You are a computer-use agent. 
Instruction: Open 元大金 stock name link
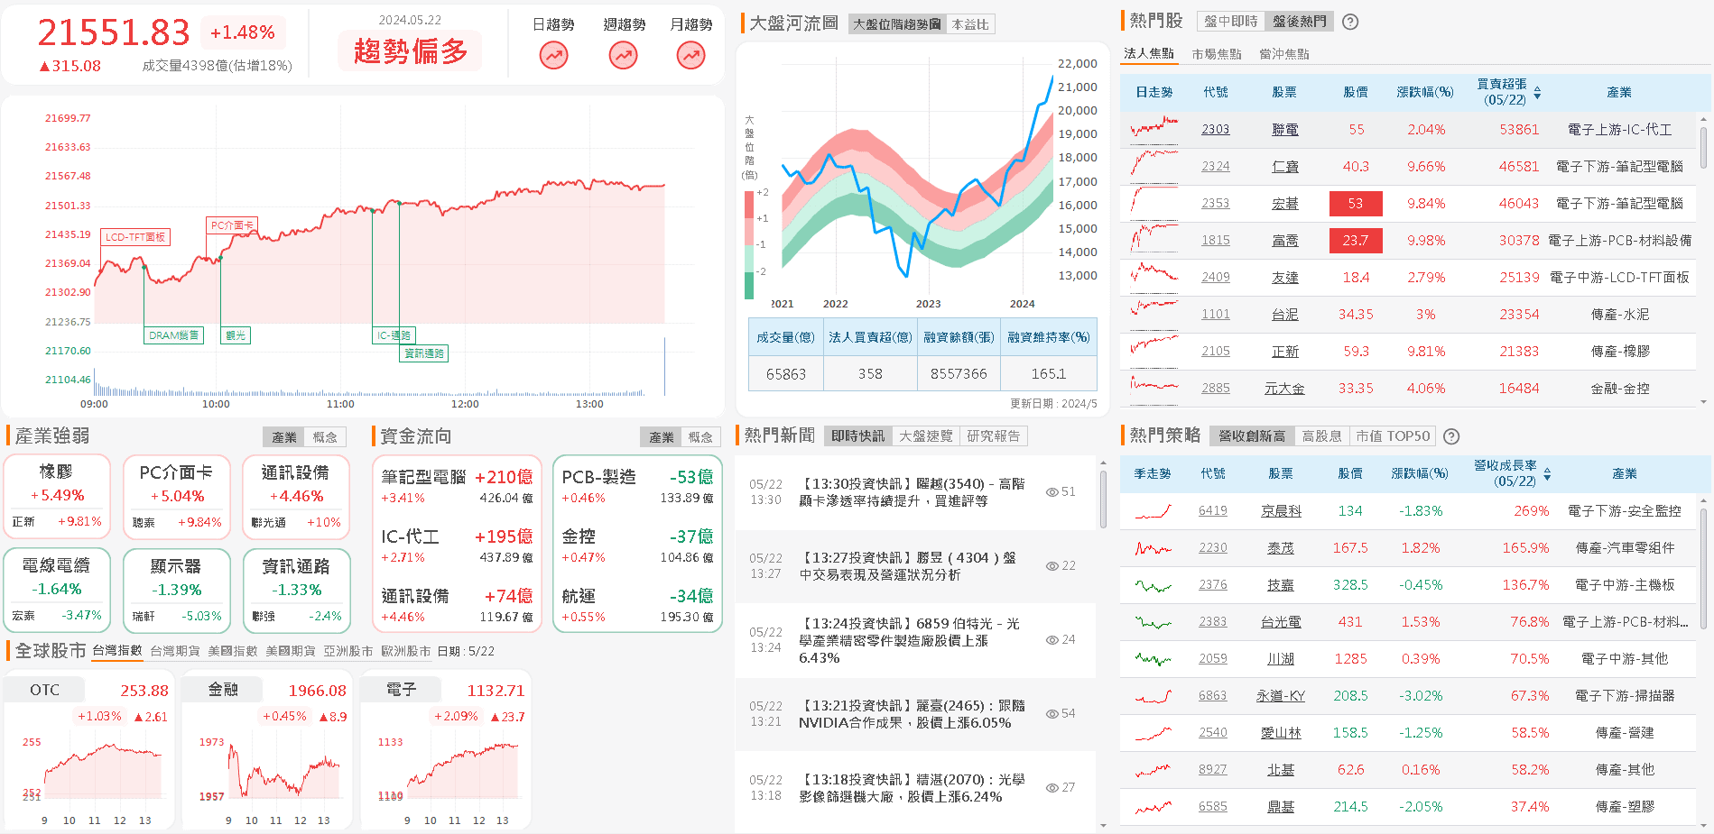1284,389
